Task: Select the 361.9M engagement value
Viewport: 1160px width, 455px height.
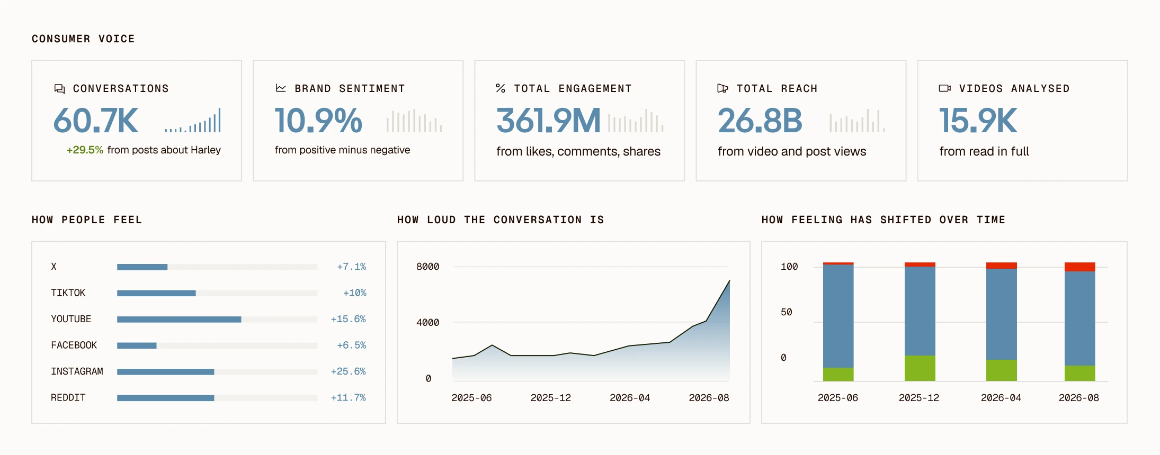Action: pos(548,121)
